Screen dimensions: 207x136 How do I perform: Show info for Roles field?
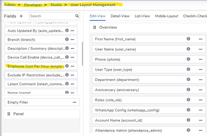[x=188, y=100]
